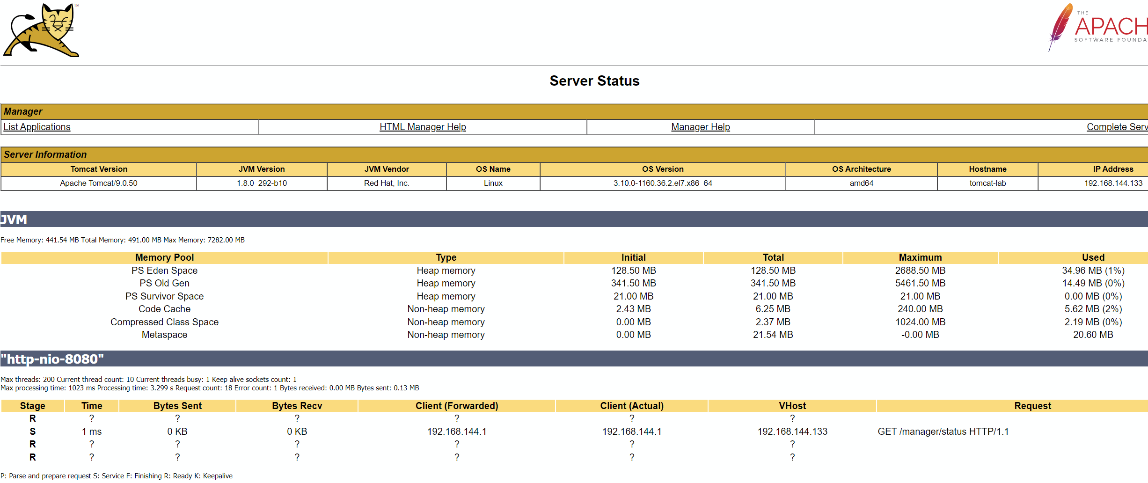Select the Code Cache row label

[x=164, y=309]
